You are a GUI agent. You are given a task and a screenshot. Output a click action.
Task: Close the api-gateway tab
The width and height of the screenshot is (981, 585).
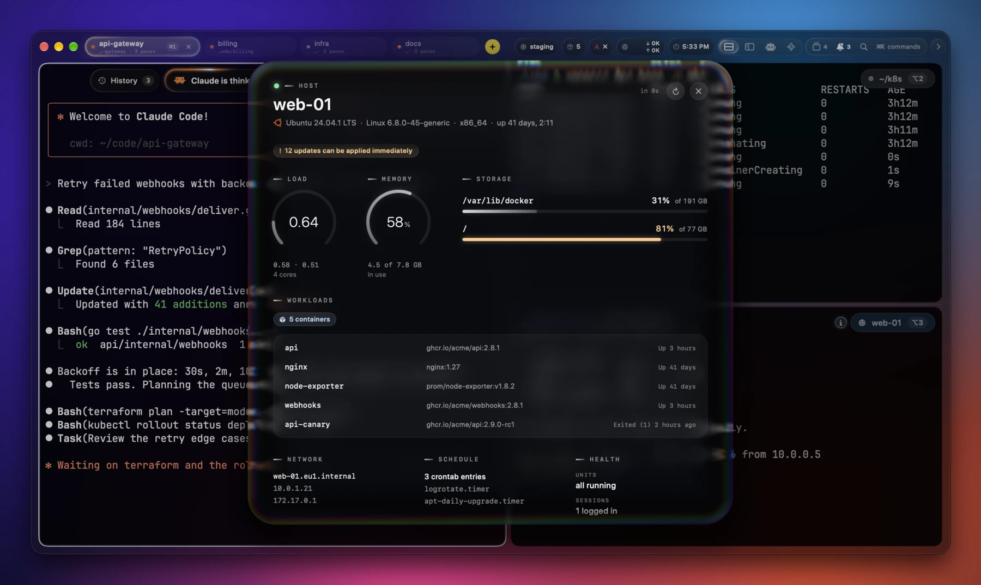[x=189, y=47]
